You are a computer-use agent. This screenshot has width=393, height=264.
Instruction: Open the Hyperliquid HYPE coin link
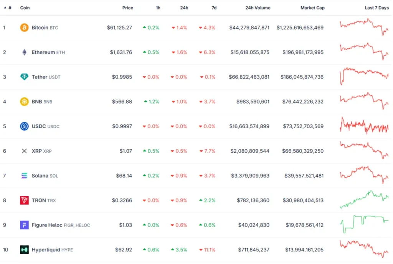[52, 250]
